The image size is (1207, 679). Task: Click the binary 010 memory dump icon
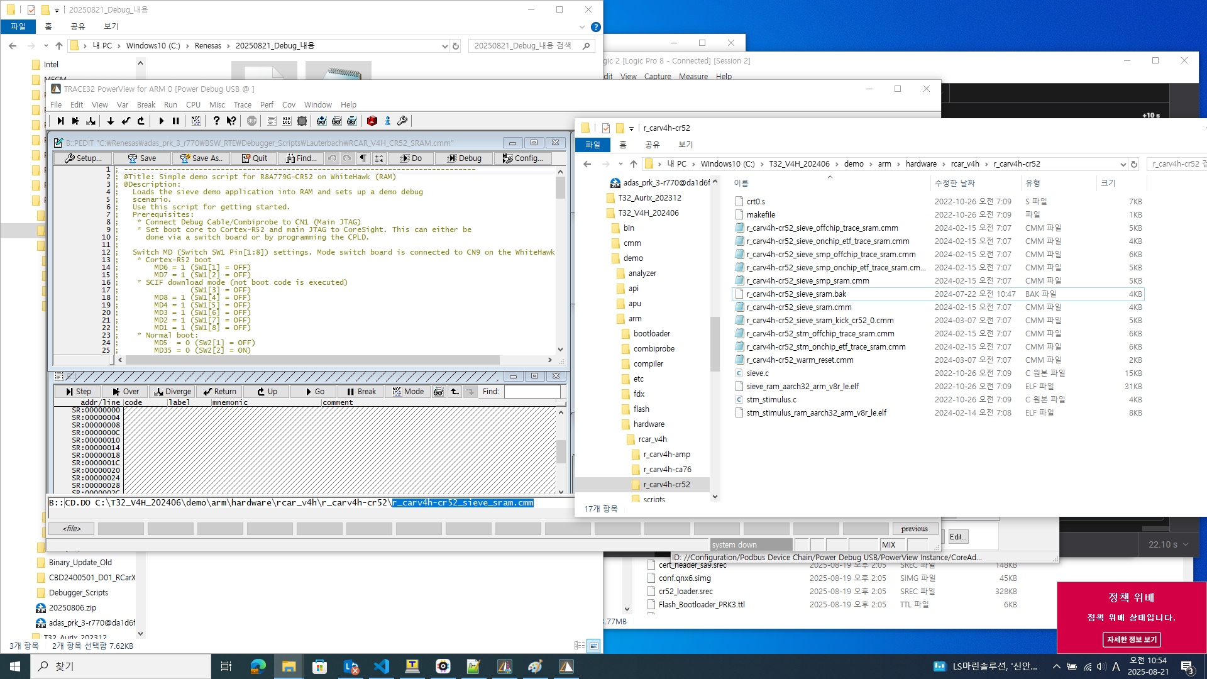[x=287, y=121]
